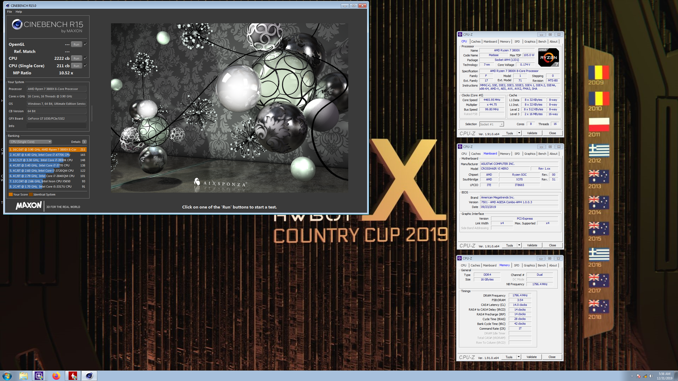
Task: Select ranking row AMD Ryzen 7 3800X
Action: [48, 149]
